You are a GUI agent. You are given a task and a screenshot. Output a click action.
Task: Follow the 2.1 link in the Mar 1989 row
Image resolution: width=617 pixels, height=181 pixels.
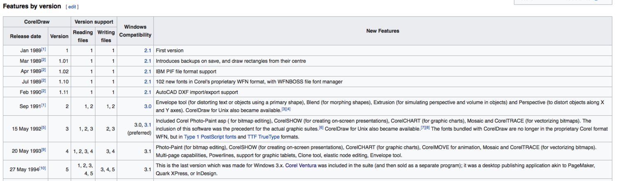(x=148, y=61)
